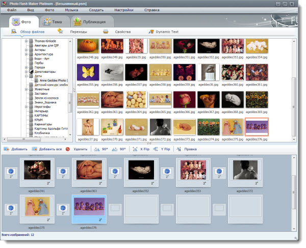The height and width of the screenshot is (248, 306).
Task: Open the Настройки menu
Action: (123, 10)
